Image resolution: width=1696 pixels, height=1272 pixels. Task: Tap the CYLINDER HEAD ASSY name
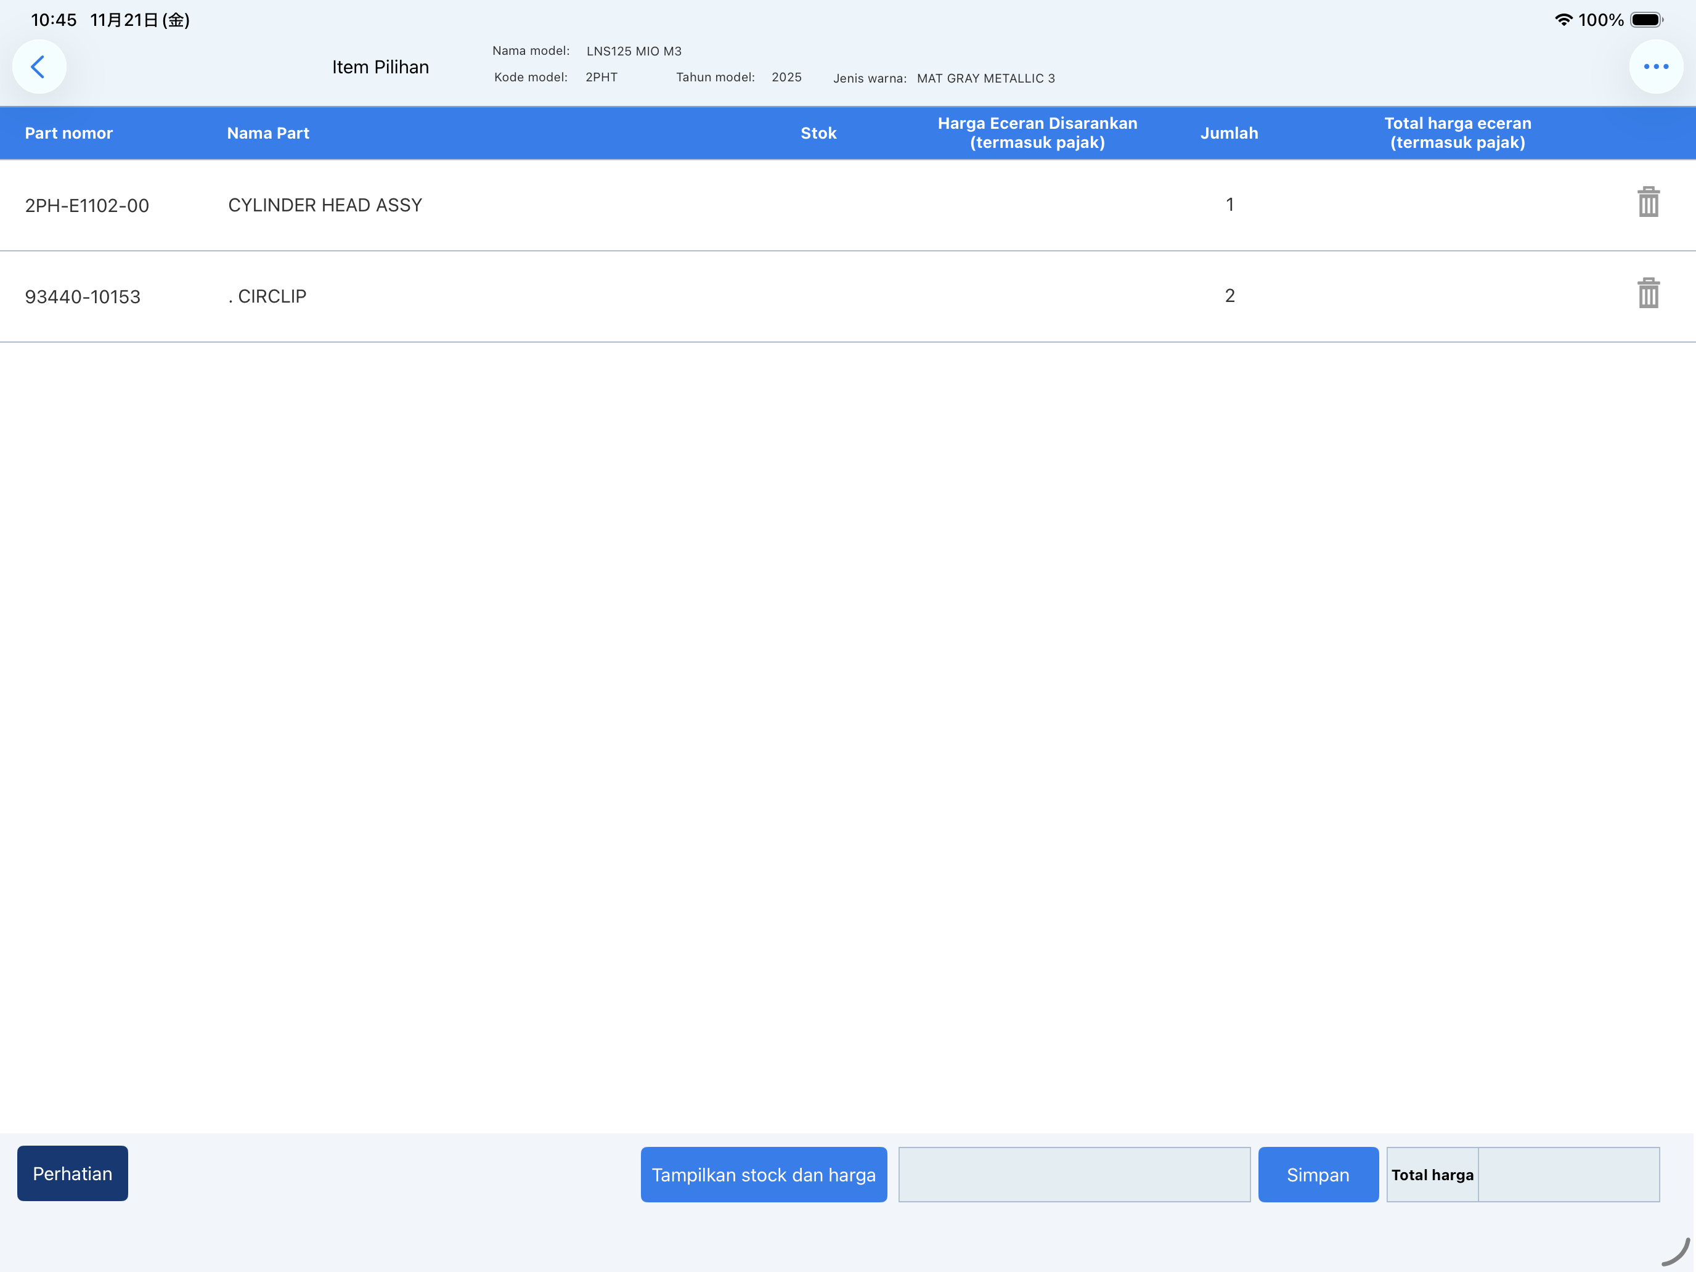[325, 205]
